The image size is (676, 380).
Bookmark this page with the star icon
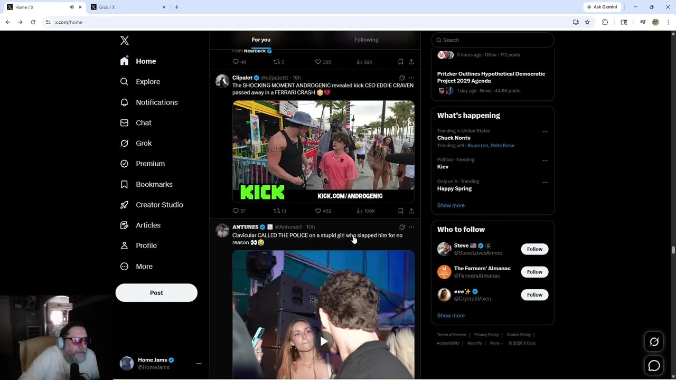click(587, 22)
